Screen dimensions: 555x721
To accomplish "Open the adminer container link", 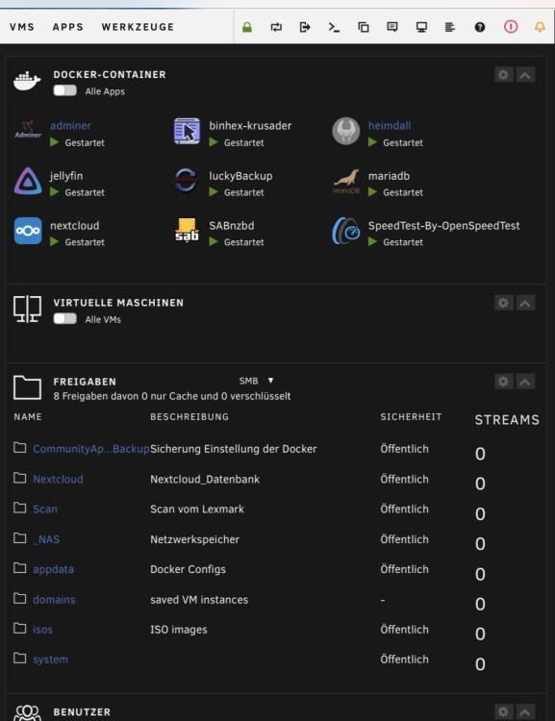I will click(x=70, y=126).
